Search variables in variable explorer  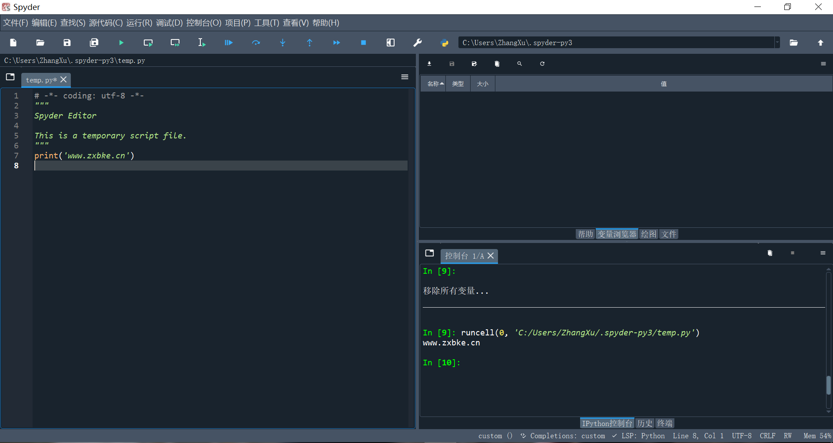519,63
